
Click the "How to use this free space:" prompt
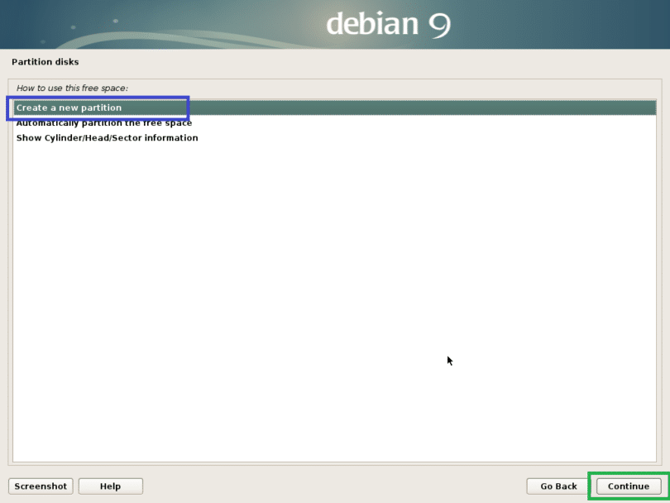pyautogui.click(x=72, y=88)
